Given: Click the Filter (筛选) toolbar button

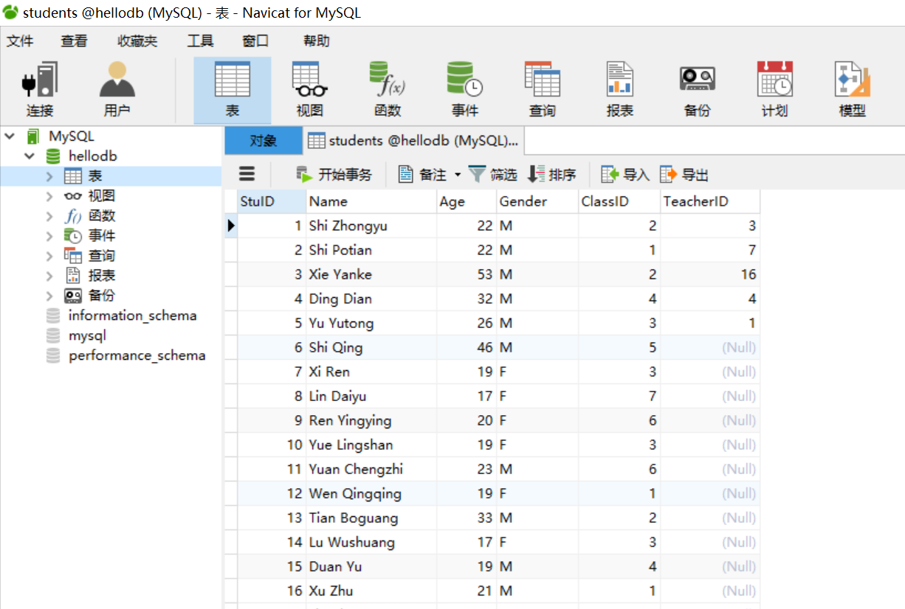Looking at the screenshot, I should (x=492, y=175).
